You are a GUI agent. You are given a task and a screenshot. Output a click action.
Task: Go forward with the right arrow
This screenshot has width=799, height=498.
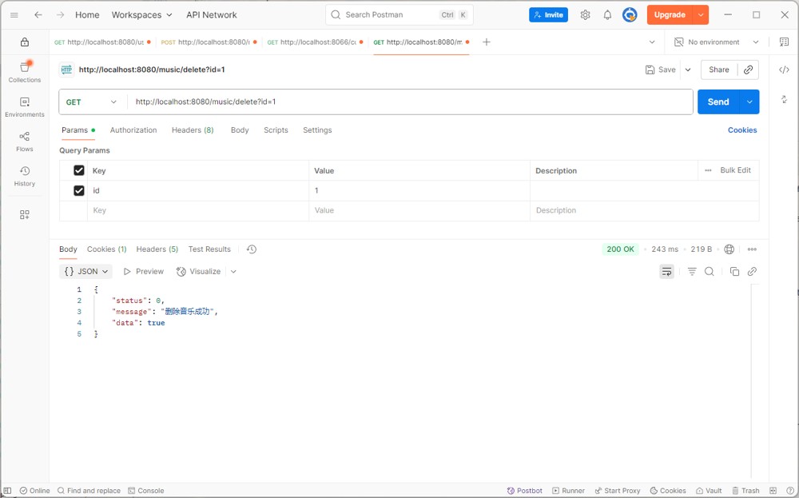(x=61, y=14)
